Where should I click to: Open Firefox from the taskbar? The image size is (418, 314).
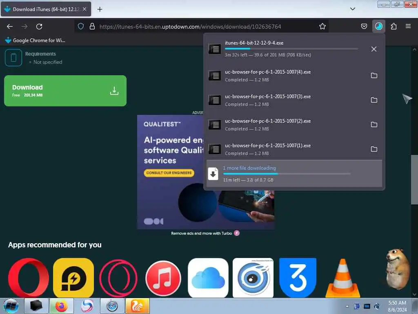coord(61,306)
